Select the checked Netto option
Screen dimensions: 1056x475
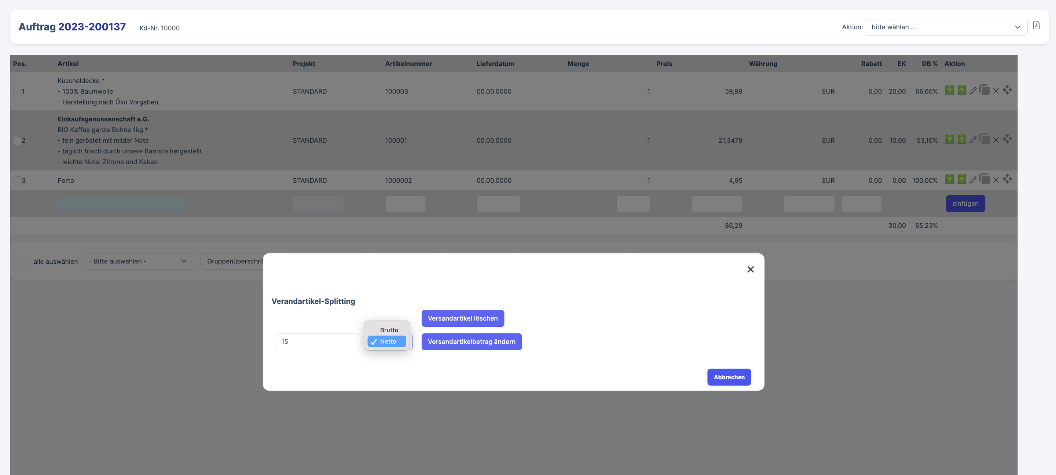pyautogui.click(x=387, y=341)
